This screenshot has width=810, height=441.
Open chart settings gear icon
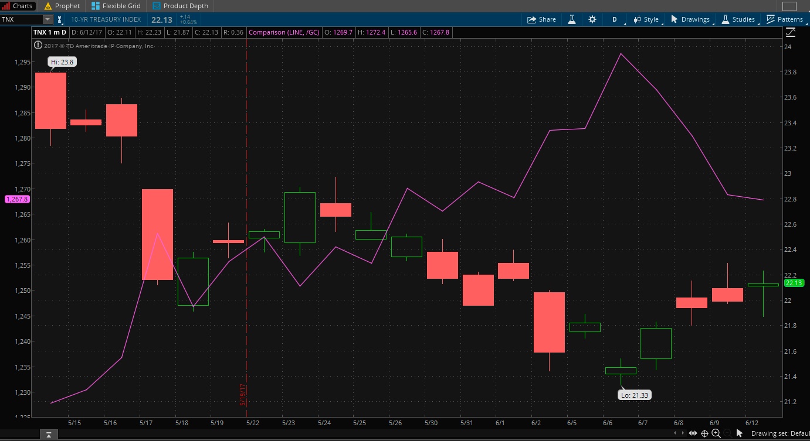click(592, 19)
